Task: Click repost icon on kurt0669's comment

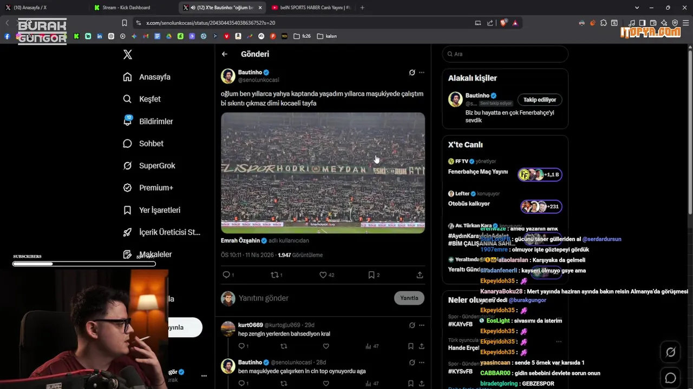Action: pyautogui.click(x=284, y=346)
